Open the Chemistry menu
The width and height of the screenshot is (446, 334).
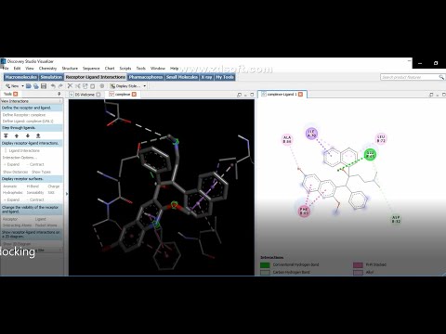click(x=47, y=68)
